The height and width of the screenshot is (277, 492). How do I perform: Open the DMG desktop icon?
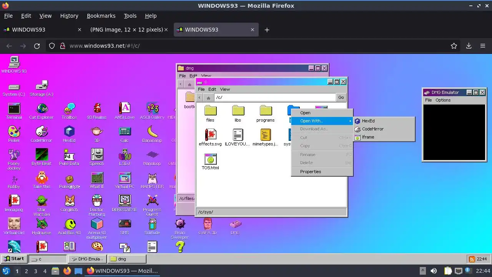[235, 227]
